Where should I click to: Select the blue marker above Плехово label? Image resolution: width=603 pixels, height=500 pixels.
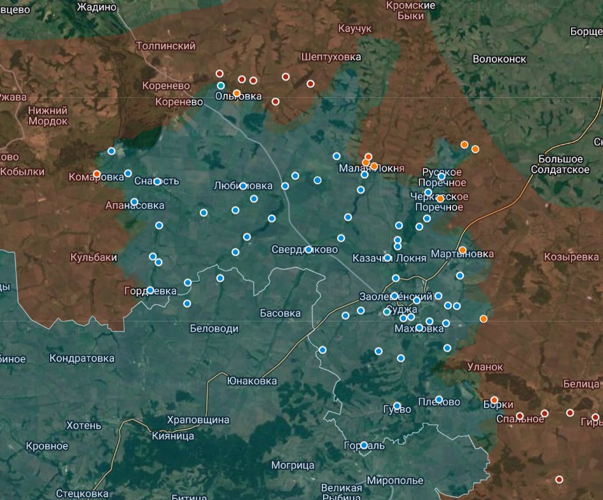pos(439,400)
